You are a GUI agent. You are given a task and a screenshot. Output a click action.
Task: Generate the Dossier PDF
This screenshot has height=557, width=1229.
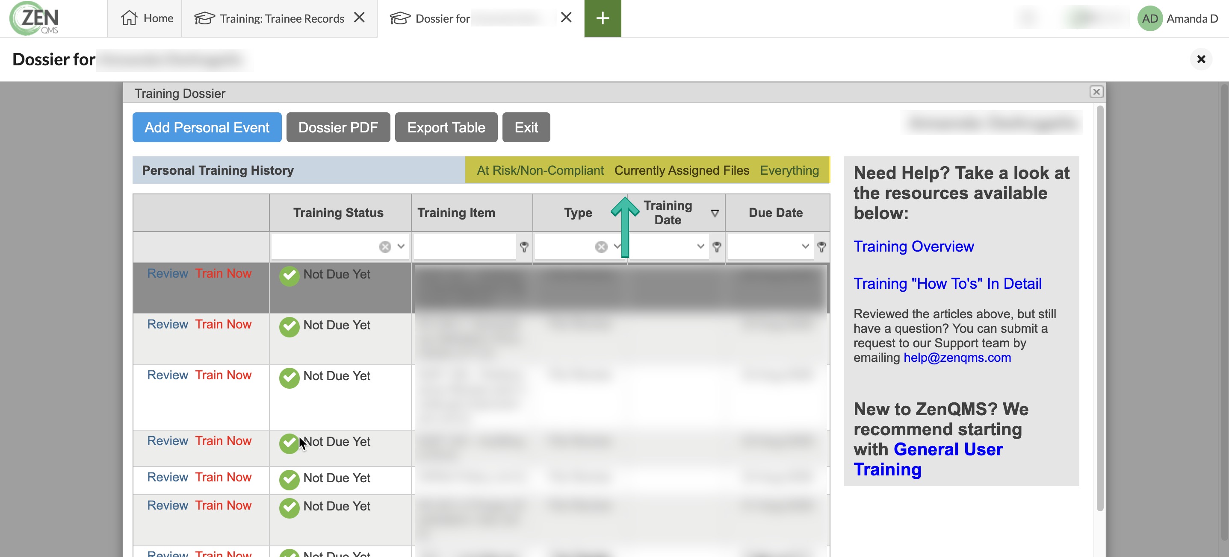coord(338,127)
